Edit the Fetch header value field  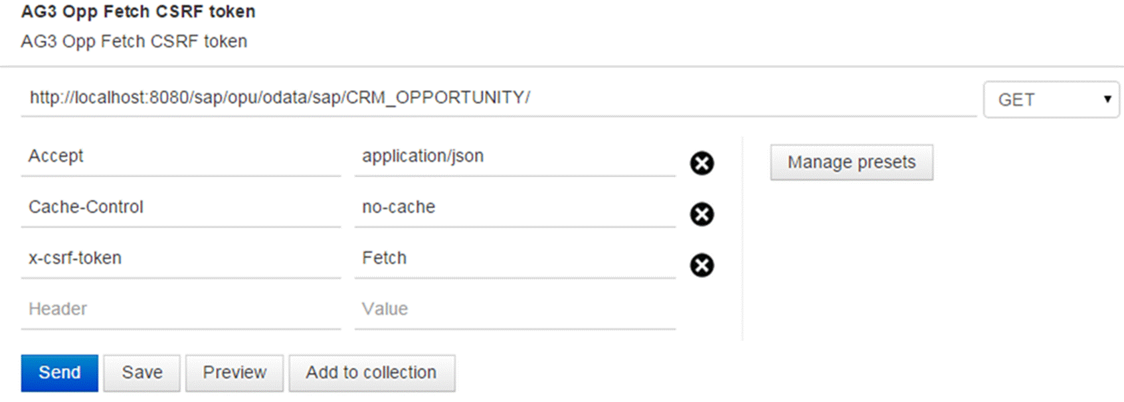tap(514, 259)
